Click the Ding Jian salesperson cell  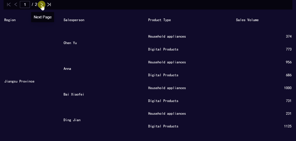pyautogui.click(x=72, y=120)
